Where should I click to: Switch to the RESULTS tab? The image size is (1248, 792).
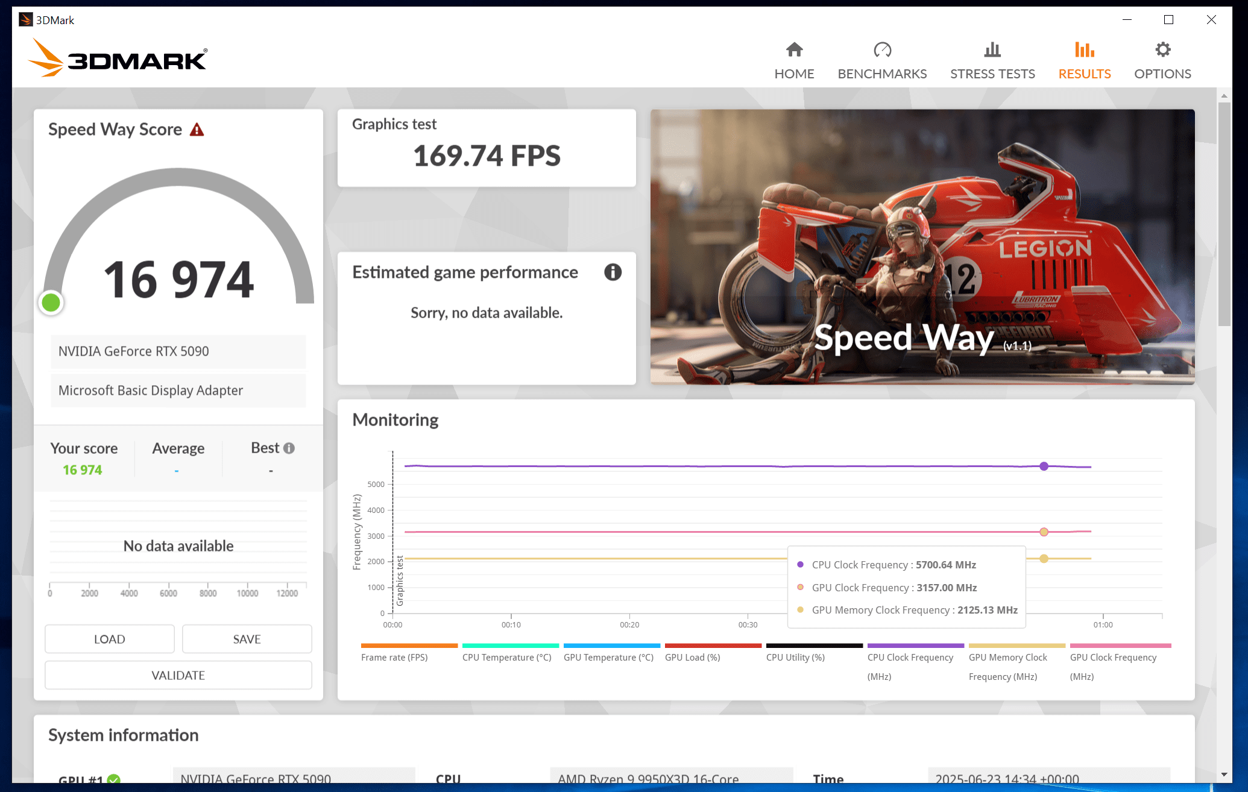pyautogui.click(x=1084, y=74)
